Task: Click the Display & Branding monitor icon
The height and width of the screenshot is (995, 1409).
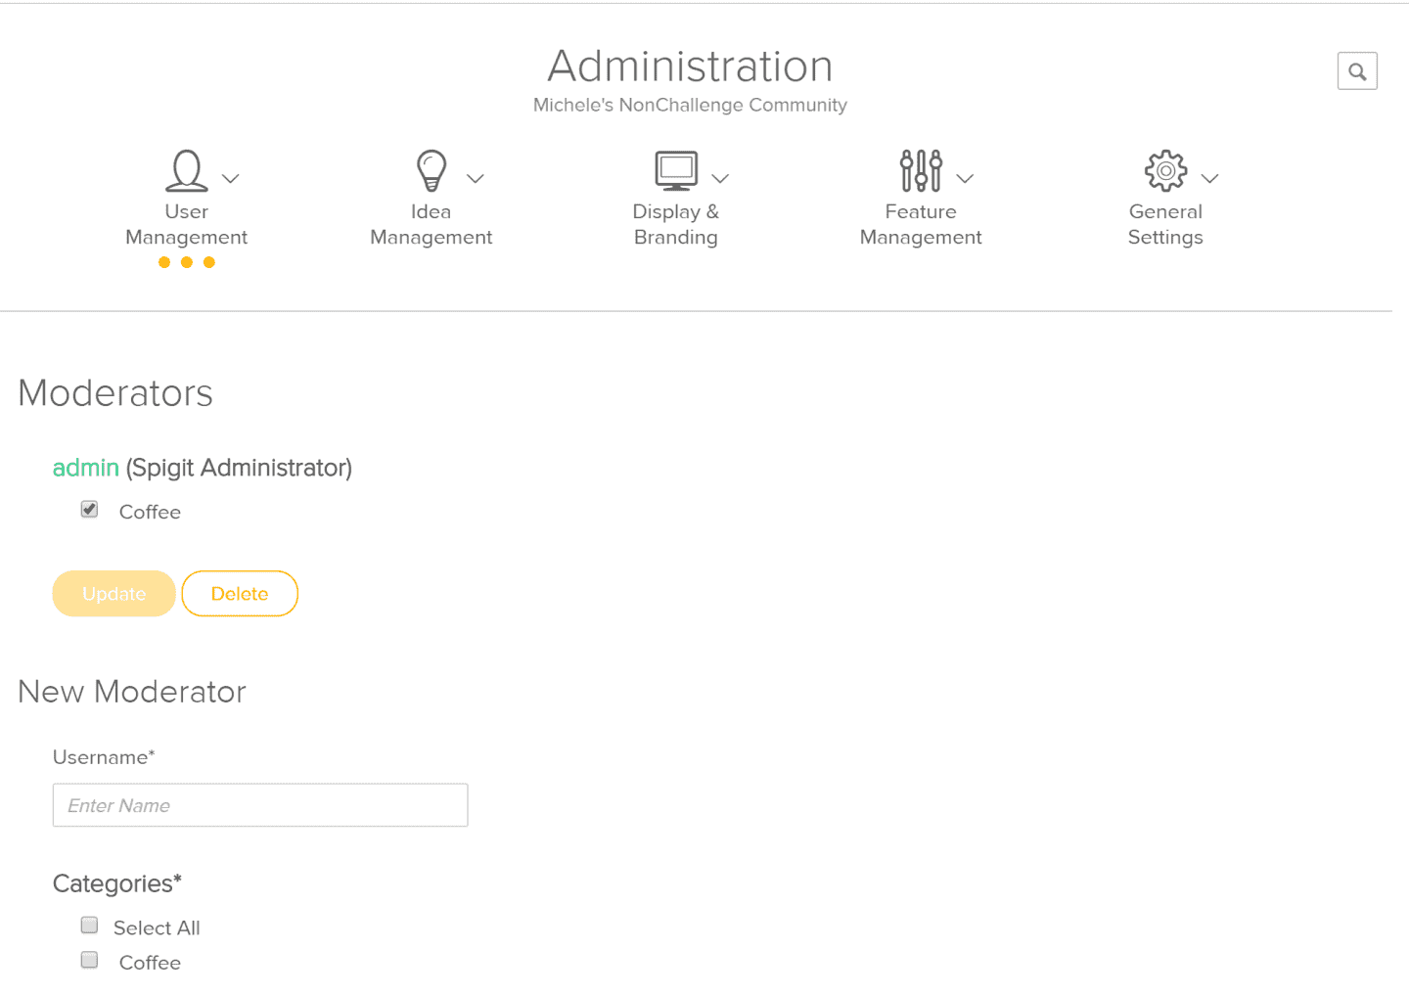Action: [676, 170]
